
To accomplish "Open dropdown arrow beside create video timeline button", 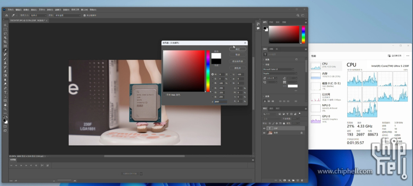I will [141, 174].
